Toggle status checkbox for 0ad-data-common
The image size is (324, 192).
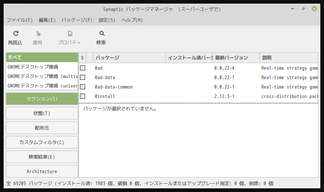[83, 87]
